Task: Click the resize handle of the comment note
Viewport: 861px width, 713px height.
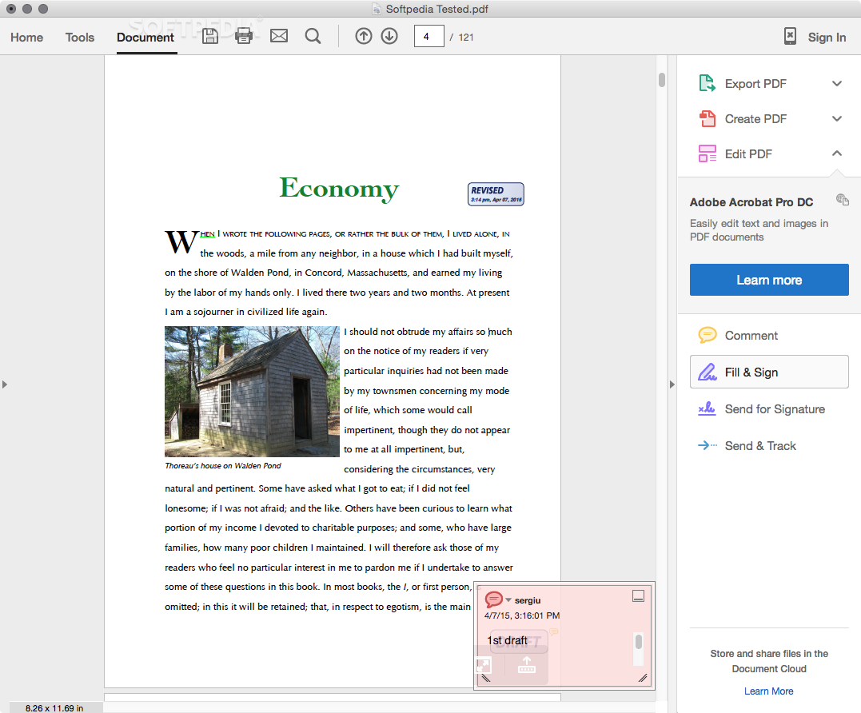Action: point(643,679)
